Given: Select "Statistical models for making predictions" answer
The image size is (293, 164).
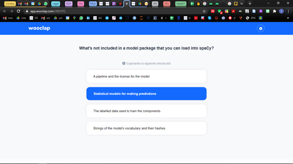Looking at the screenshot, I should click(146, 94).
